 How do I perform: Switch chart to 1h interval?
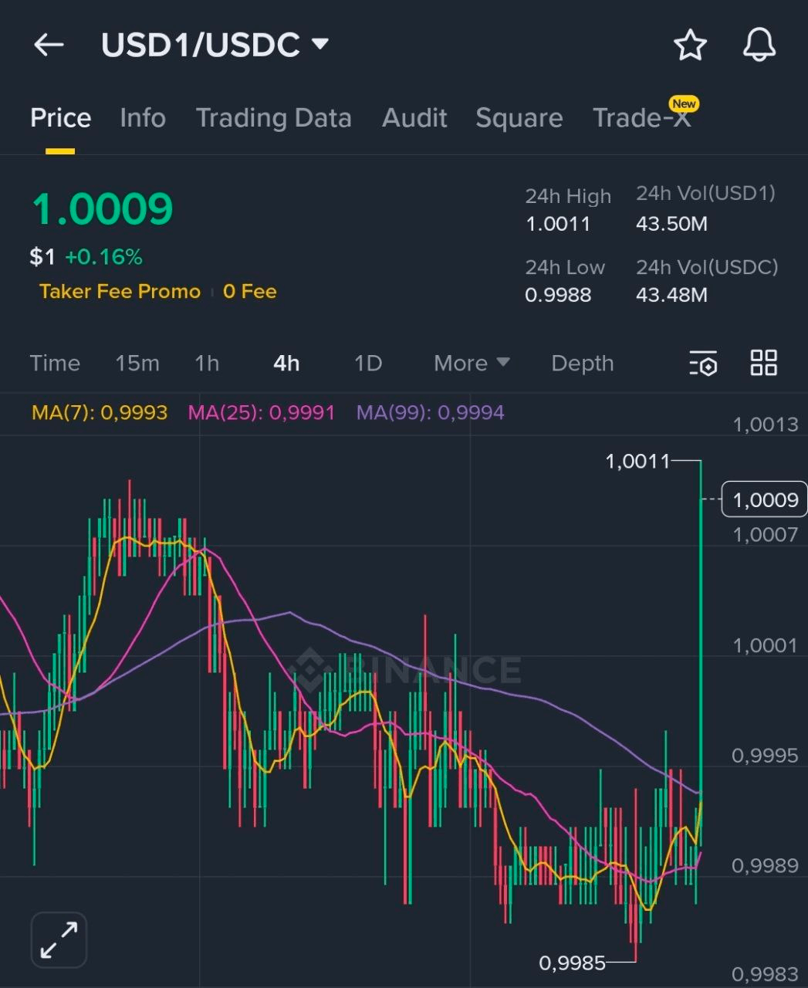[x=207, y=363]
